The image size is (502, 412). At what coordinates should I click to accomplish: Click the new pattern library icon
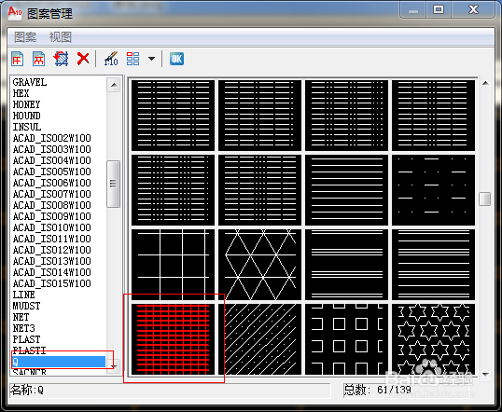pos(18,59)
